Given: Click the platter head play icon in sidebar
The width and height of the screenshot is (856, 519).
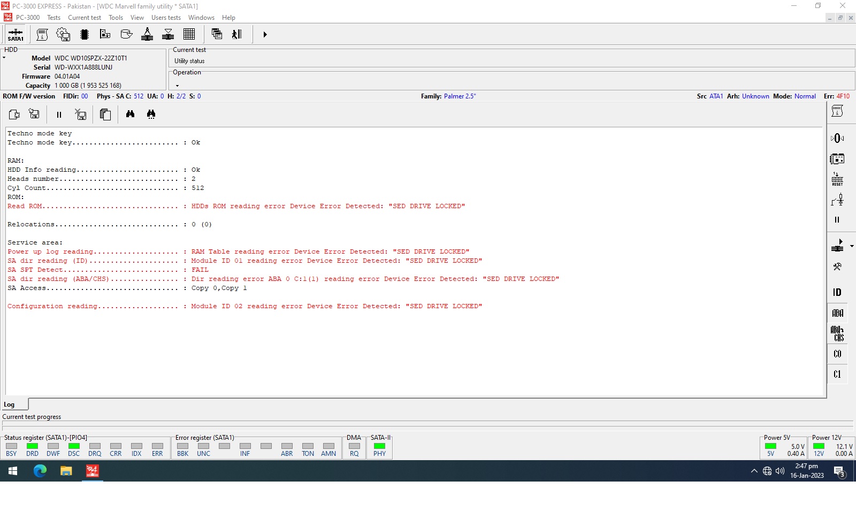Looking at the screenshot, I should pos(837,246).
